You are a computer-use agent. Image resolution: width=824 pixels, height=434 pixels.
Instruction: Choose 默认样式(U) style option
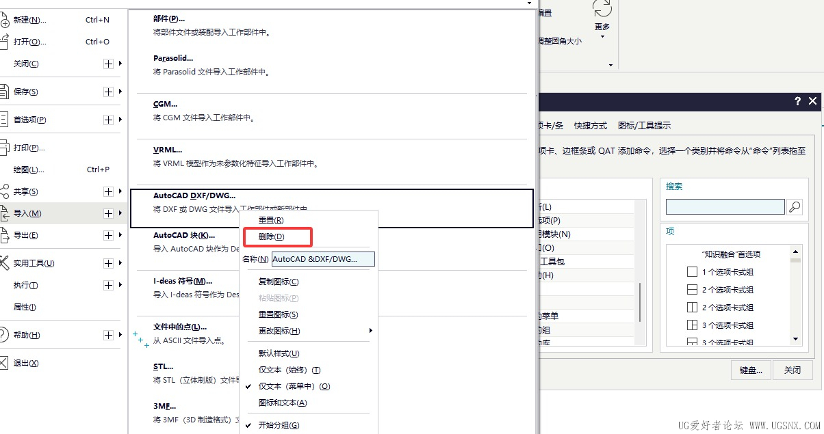point(279,353)
